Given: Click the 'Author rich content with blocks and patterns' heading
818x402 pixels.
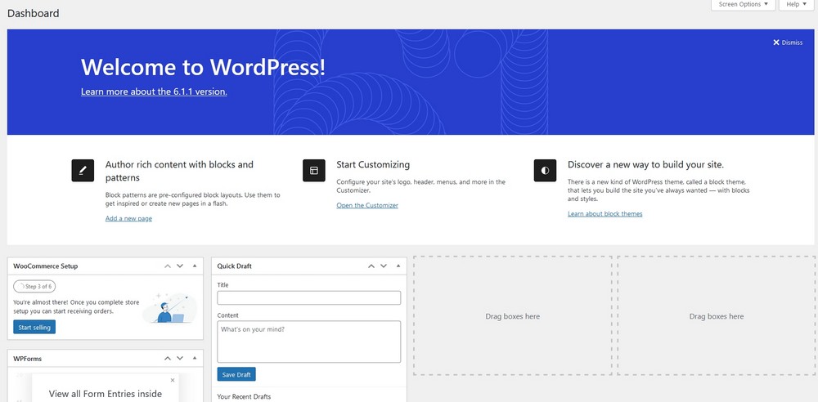Looking at the screenshot, I should click(179, 171).
